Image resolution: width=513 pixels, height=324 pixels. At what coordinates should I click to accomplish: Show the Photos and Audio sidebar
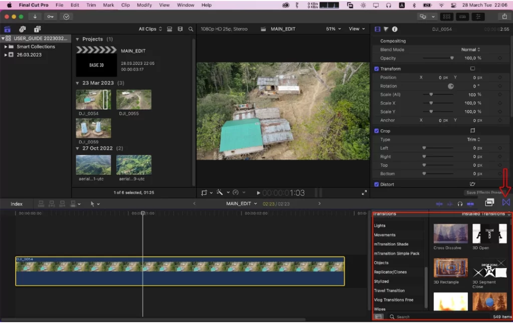point(22,29)
